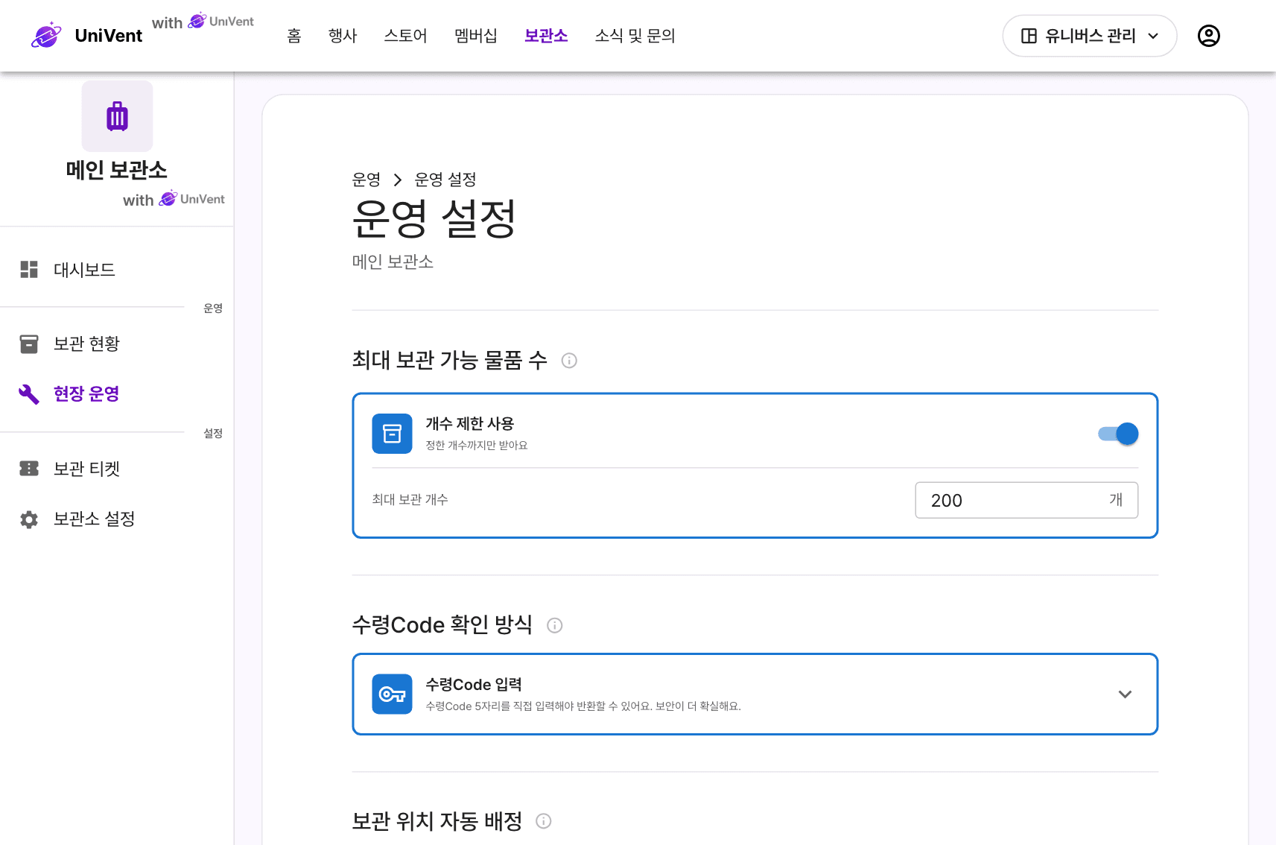Open the 소식 및 문의 menu item
Image resolution: width=1276 pixels, height=845 pixels.
click(635, 36)
